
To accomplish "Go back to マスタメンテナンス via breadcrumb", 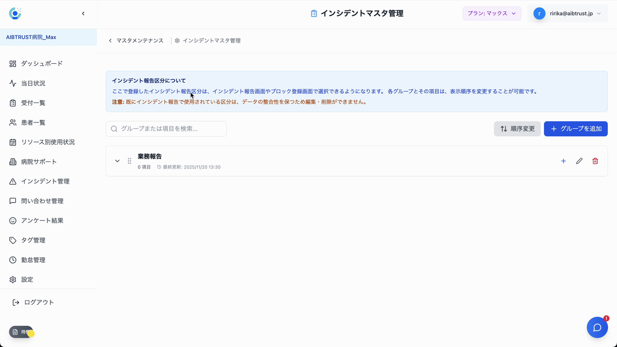I will (136, 40).
